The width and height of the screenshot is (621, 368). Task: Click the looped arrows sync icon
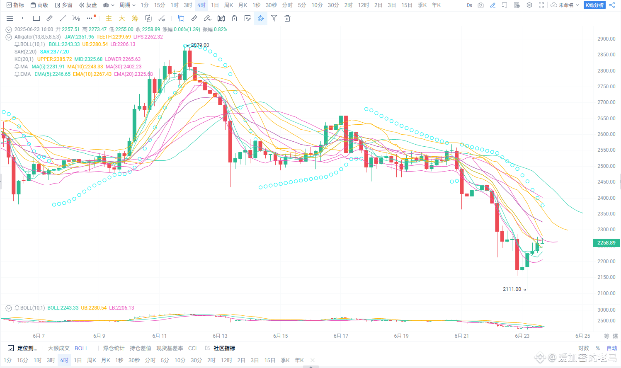(148, 18)
